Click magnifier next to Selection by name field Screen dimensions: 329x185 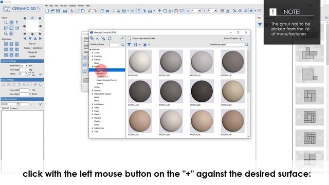(247, 45)
